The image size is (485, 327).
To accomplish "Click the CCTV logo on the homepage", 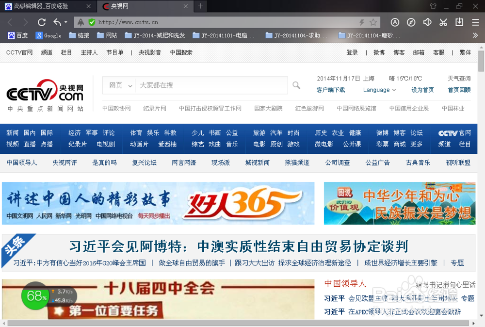I will [45, 92].
